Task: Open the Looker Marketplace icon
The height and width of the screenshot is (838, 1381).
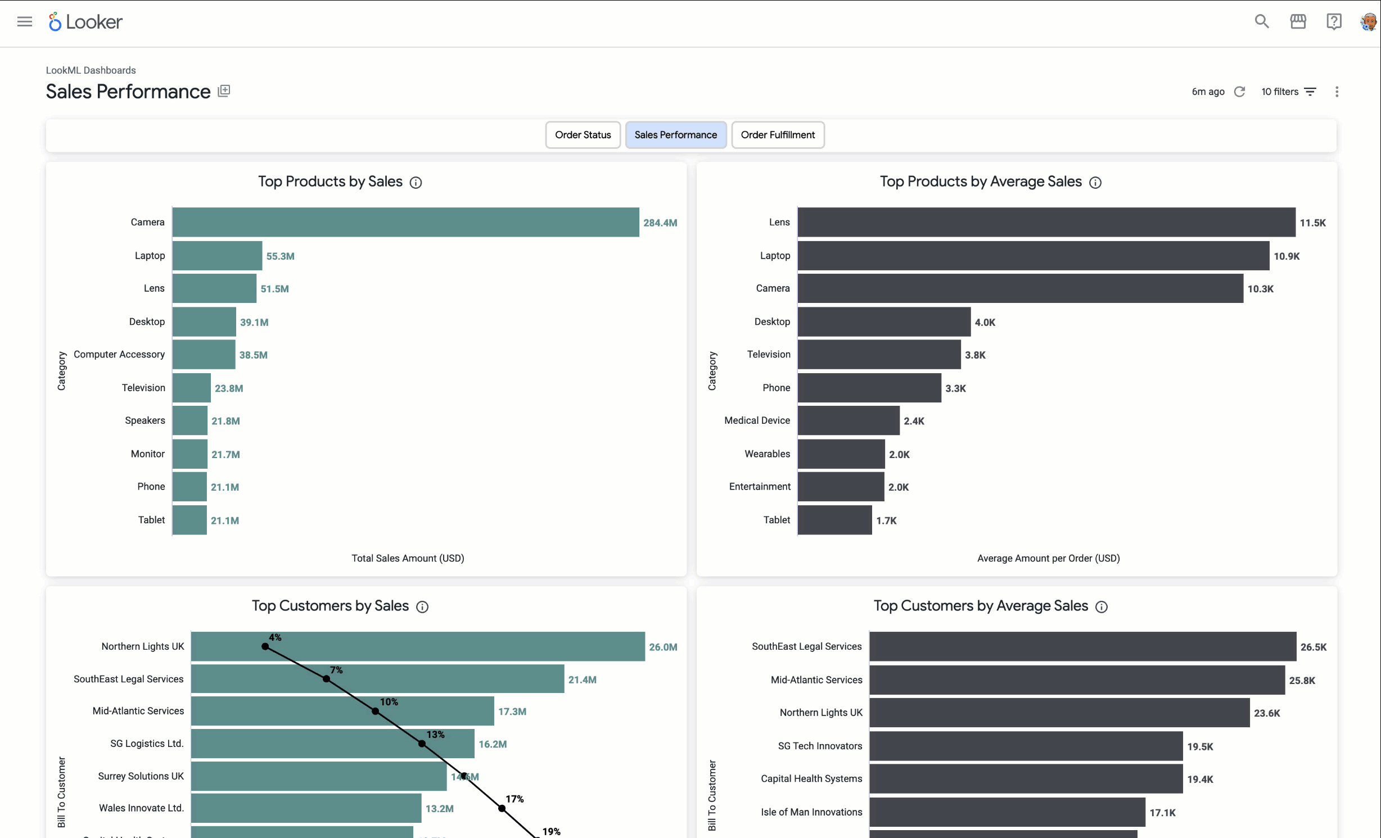Action: pos(1298,22)
